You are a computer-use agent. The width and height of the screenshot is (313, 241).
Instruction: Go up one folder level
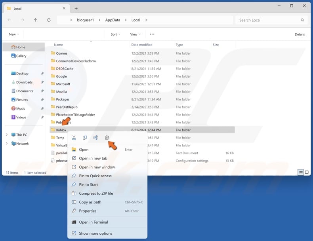[x=36, y=20]
